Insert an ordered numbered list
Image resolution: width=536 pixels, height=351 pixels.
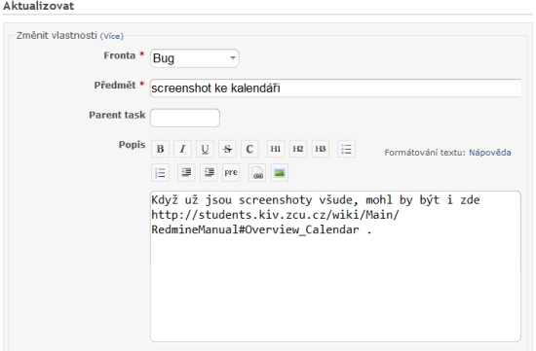click(160, 173)
